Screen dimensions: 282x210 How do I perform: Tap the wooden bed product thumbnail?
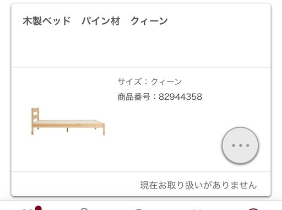(x=68, y=121)
